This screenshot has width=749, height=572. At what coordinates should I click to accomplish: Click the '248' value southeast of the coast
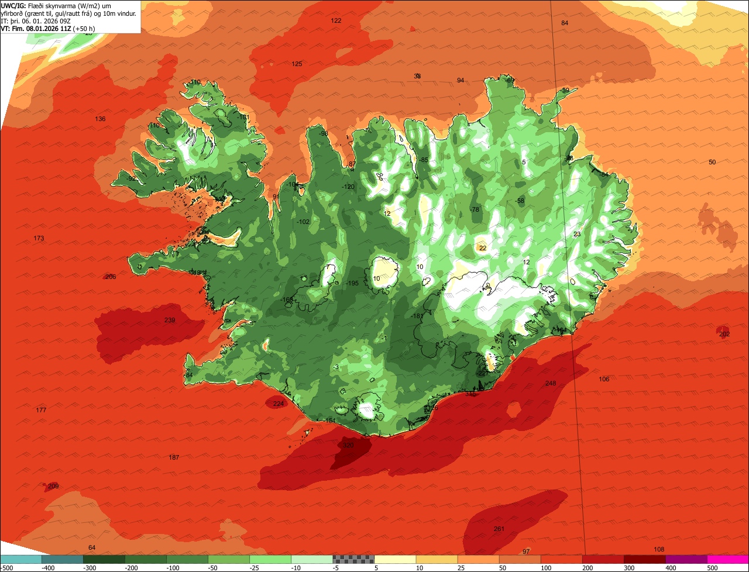[x=551, y=383]
